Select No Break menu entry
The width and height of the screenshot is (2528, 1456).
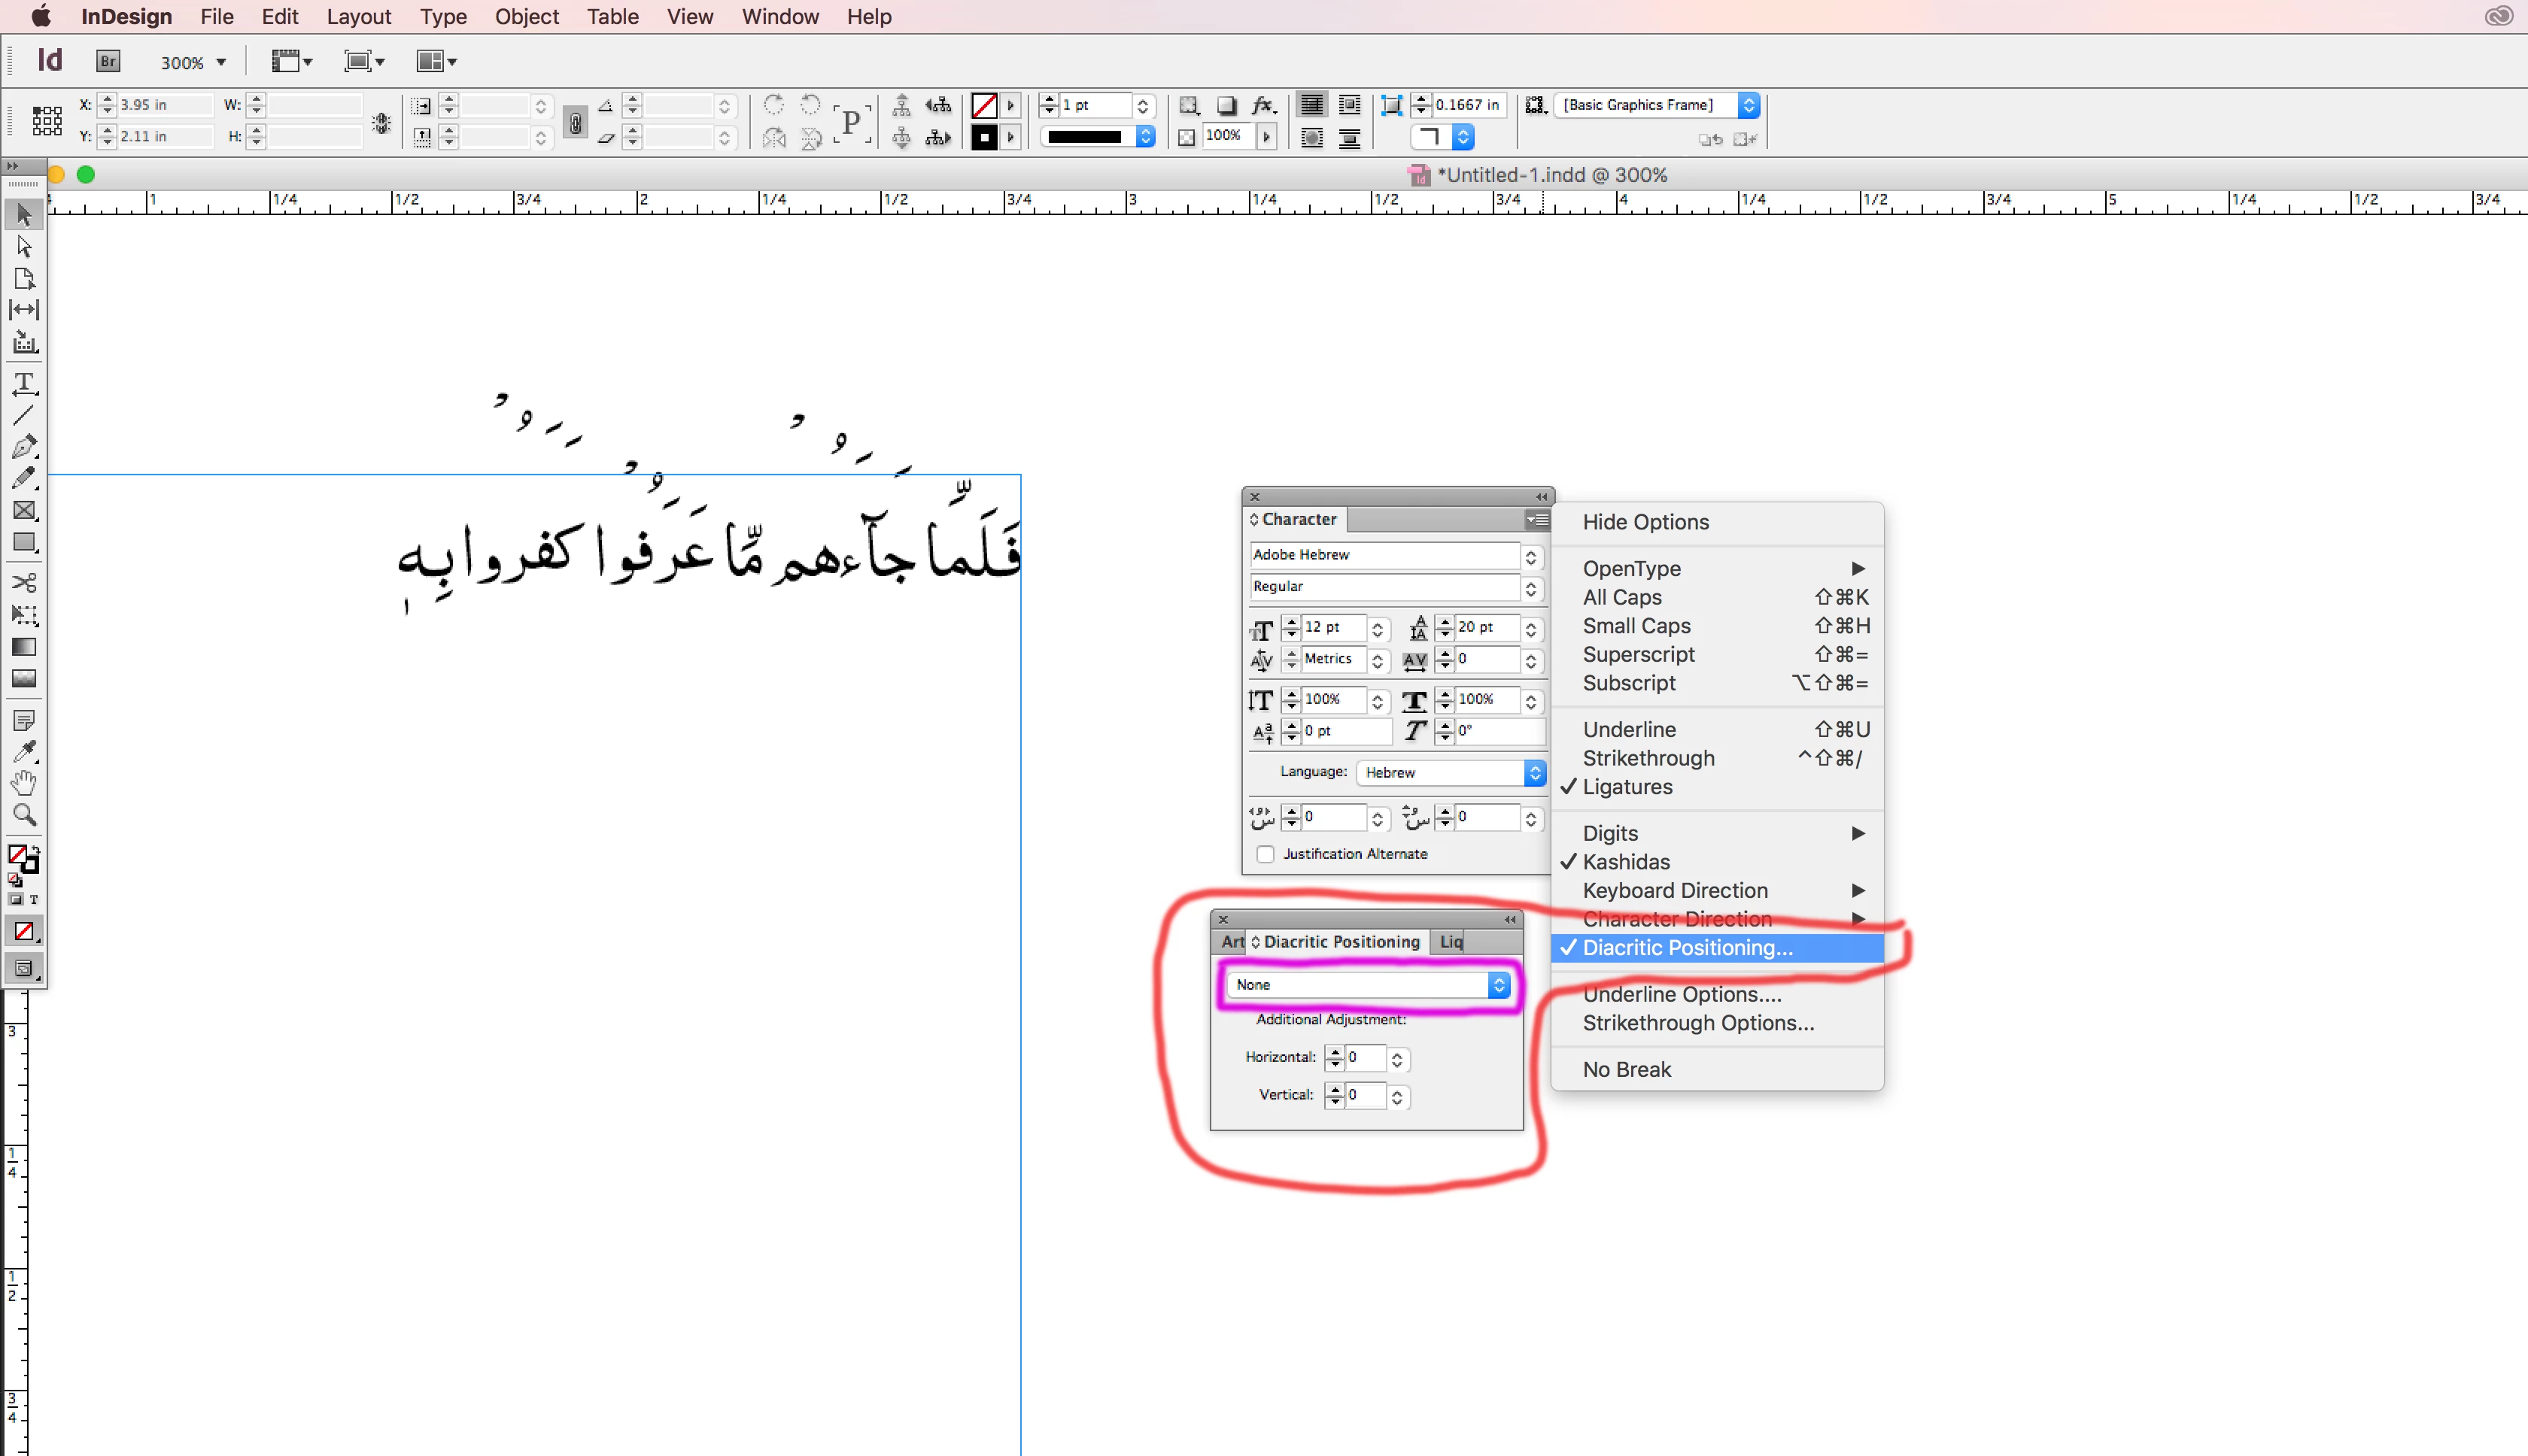(x=1627, y=1069)
